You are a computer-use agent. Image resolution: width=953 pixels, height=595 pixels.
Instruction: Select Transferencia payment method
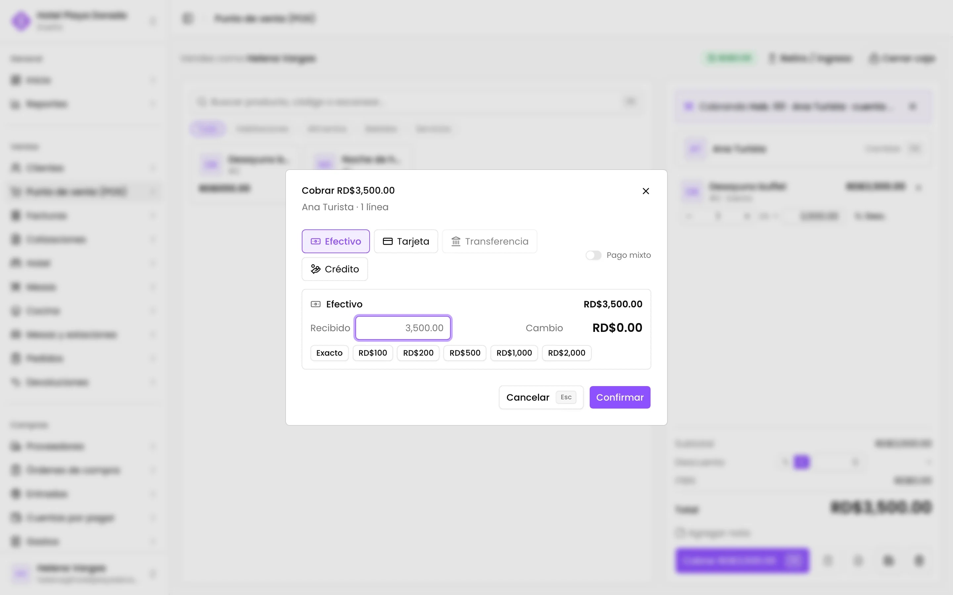[489, 241]
